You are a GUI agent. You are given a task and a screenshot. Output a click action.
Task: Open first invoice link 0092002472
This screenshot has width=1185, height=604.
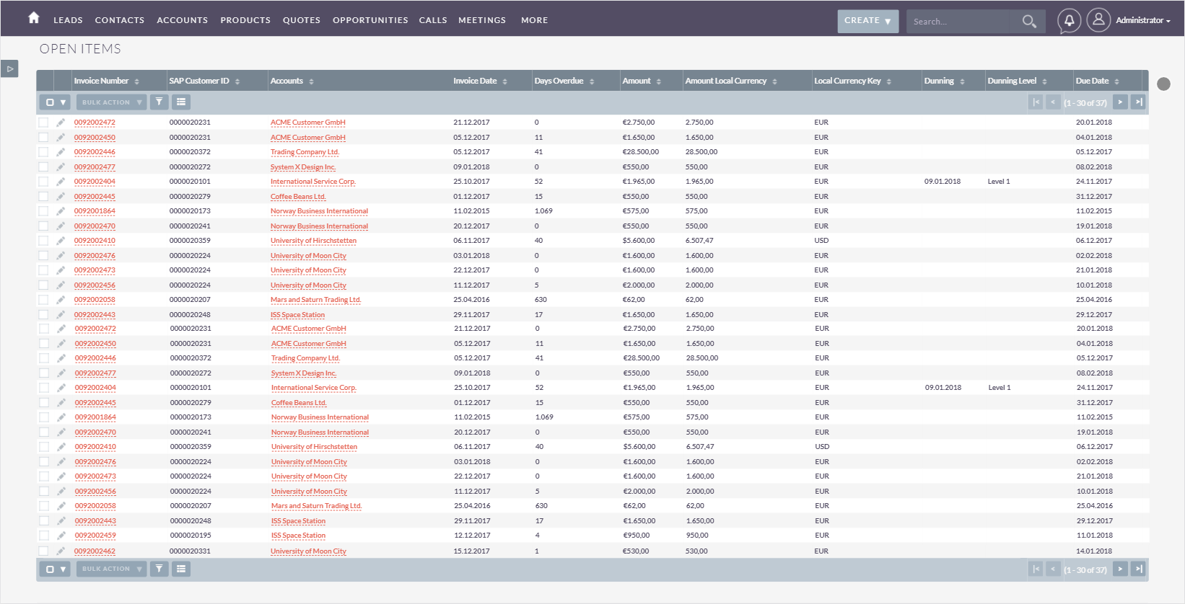click(x=95, y=123)
